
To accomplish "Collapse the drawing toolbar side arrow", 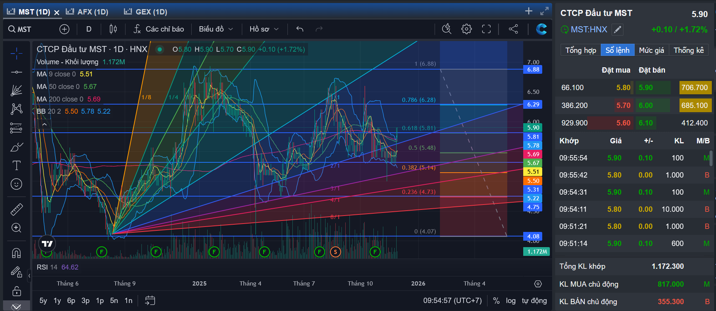I will [x=29, y=276].
